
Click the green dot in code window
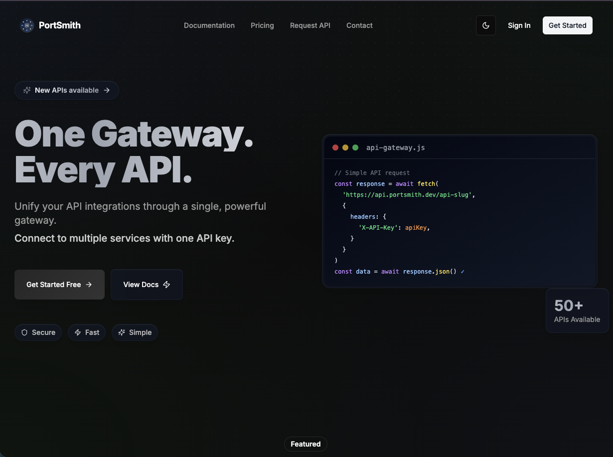click(x=355, y=148)
